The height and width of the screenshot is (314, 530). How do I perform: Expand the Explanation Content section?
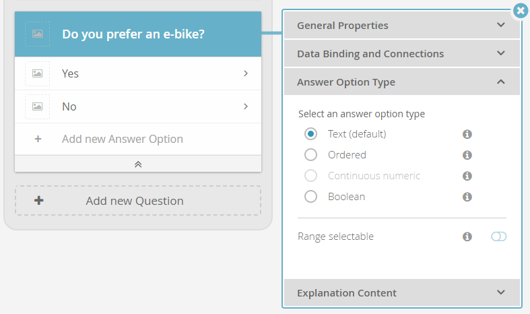(402, 292)
